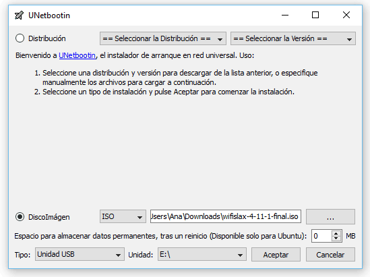Select the Distribución radio button

coord(20,38)
